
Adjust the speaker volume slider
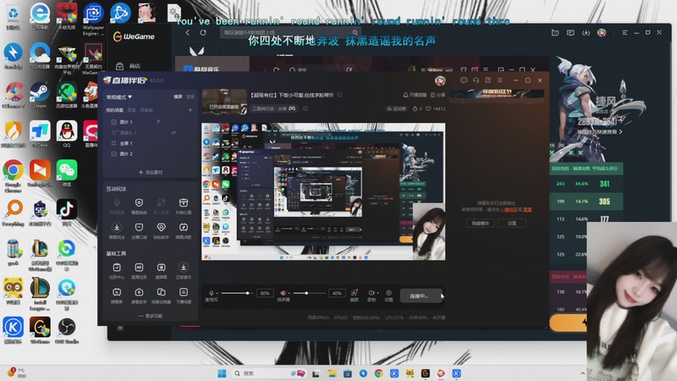pyautogui.click(x=309, y=293)
